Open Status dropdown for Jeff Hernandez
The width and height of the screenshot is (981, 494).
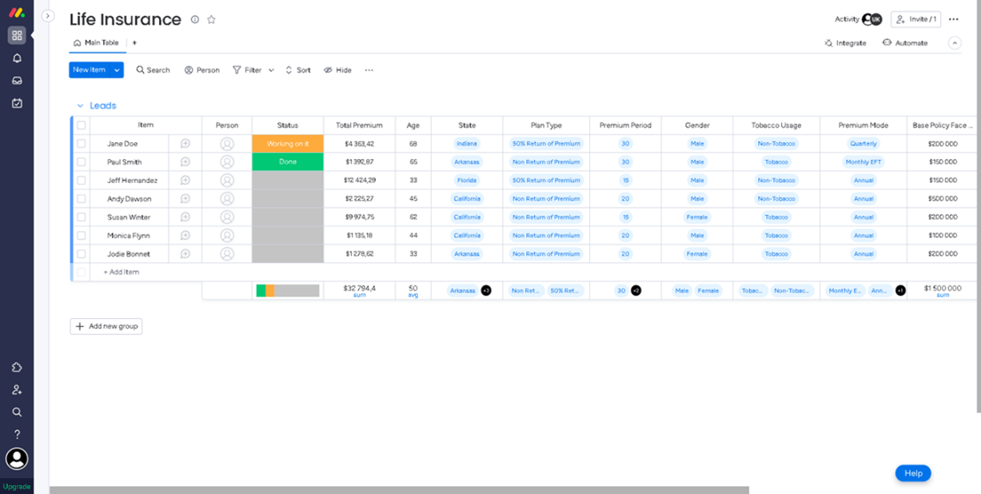pyautogui.click(x=288, y=181)
